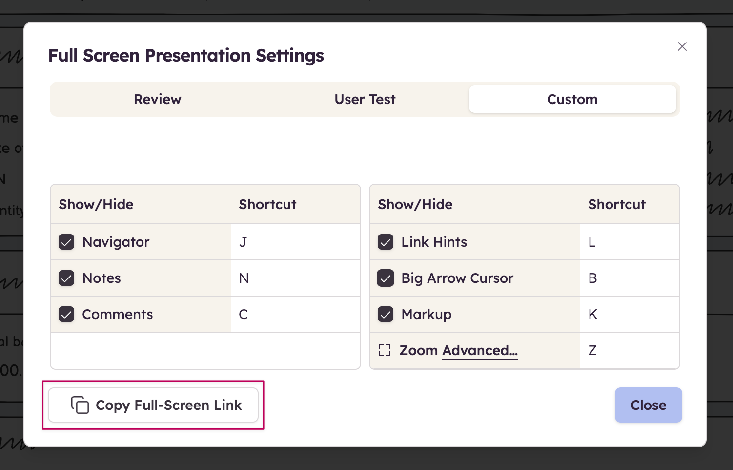This screenshot has width=733, height=470.
Task: Click the Navigator label
Action: [x=116, y=242]
